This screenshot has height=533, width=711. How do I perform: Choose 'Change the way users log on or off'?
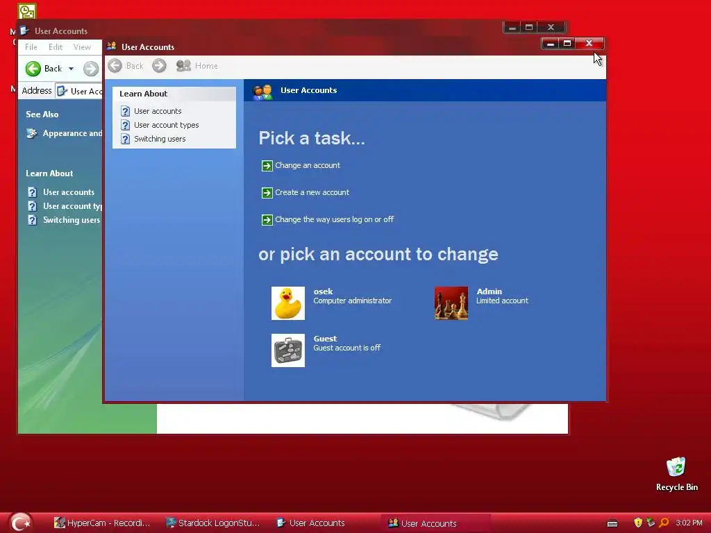[x=334, y=219]
